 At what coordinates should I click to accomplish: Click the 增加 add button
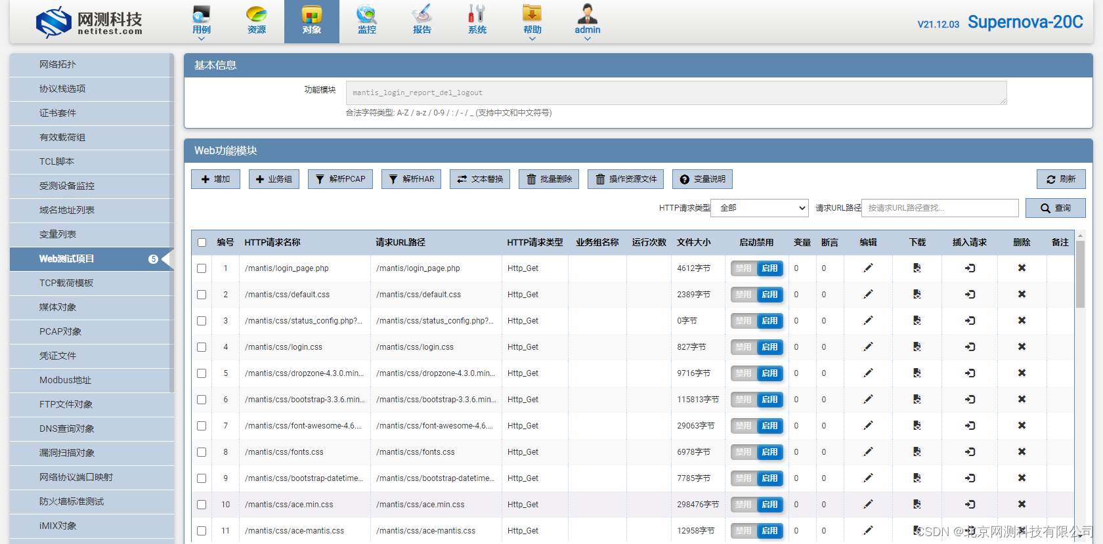(x=215, y=179)
